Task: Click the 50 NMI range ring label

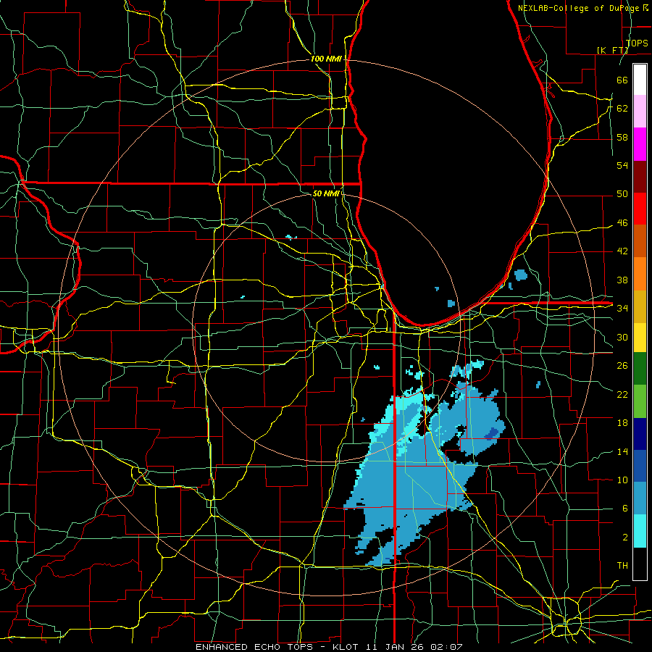Action: click(x=326, y=193)
